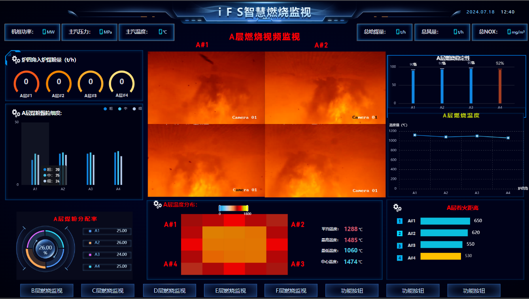Click A层燃烧视频监视 heading
This screenshot has height=299, width=529.
264,37
